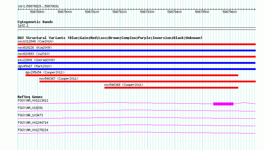Click ruler position 59879100
This screenshot has width=264, height=150.
pyautogui.click(x=92, y=12)
